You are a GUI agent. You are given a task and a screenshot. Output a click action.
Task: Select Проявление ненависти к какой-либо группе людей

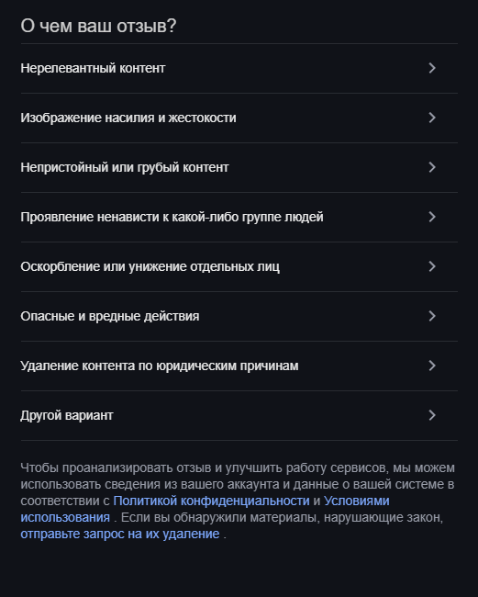click(x=239, y=217)
